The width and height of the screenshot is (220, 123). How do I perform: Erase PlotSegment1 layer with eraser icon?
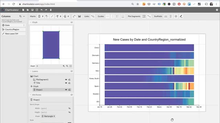[69, 80]
